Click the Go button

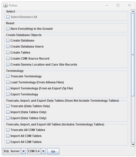pyautogui.click(x=53, y=151)
